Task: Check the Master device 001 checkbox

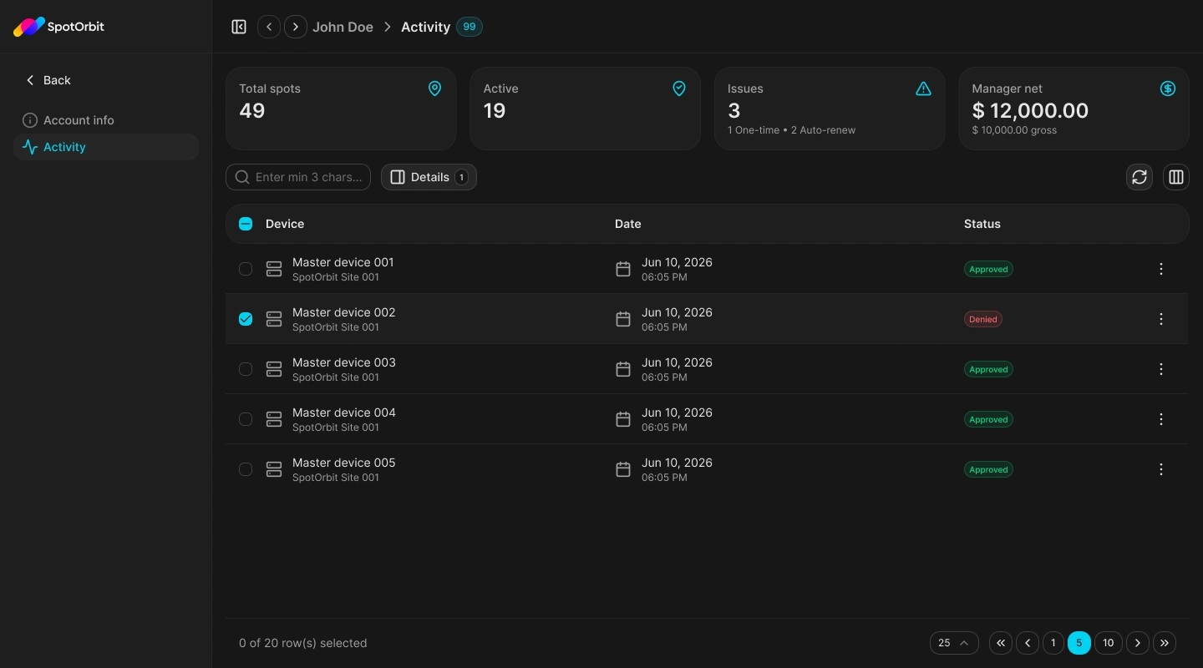Action: point(246,269)
